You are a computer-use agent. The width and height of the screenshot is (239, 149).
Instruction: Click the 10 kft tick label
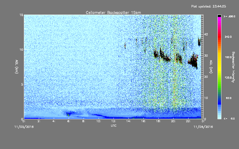point(206,98)
